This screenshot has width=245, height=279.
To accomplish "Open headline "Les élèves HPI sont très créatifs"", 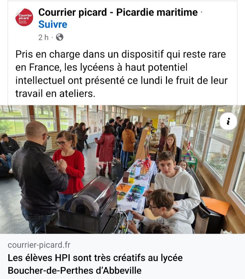I will pyautogui.click(x=95, y=258).
